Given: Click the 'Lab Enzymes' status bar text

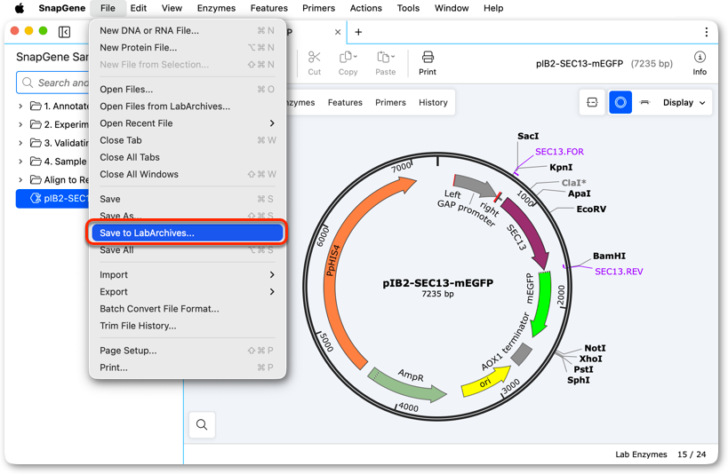Looking at the screenshot, I should (x=641, y=454).
